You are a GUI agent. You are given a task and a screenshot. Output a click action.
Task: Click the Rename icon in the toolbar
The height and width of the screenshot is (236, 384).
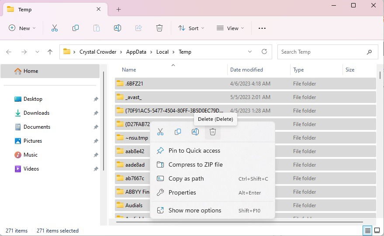tap(118, 28)
